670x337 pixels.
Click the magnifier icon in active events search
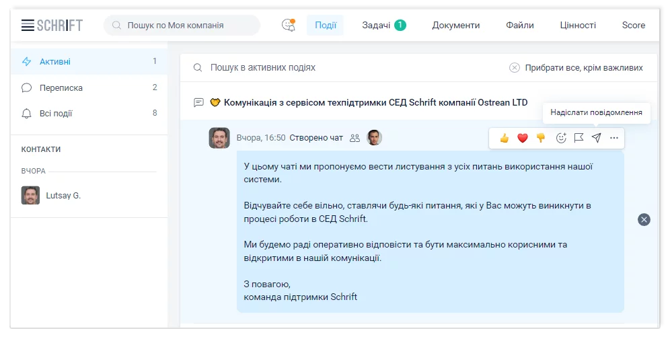pyautogui.click(x=197, y=67)
